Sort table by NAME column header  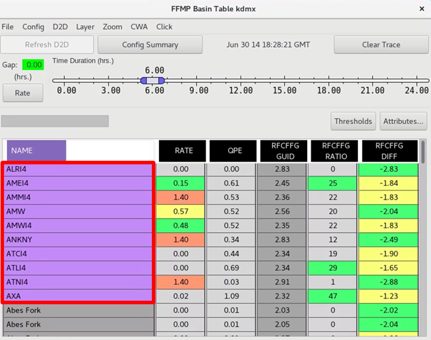click(36, 151)
